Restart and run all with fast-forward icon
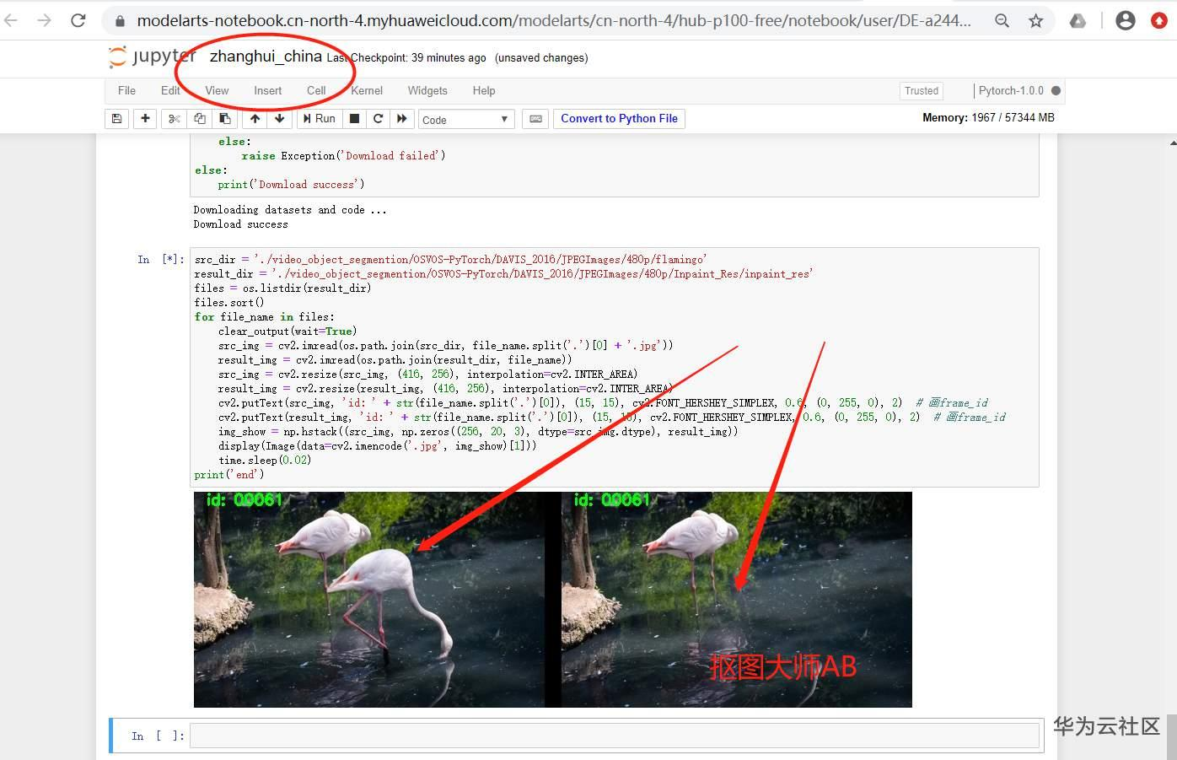This screenshot has width=1177, height=760. tap(402, 119)
